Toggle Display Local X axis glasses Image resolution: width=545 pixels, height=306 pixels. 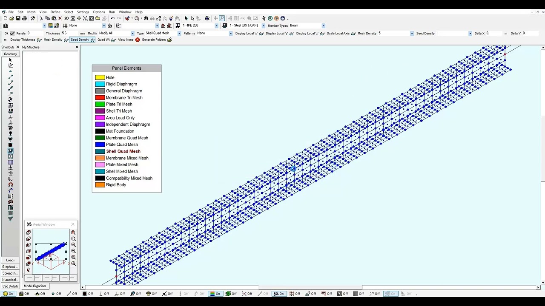(261, 33)
